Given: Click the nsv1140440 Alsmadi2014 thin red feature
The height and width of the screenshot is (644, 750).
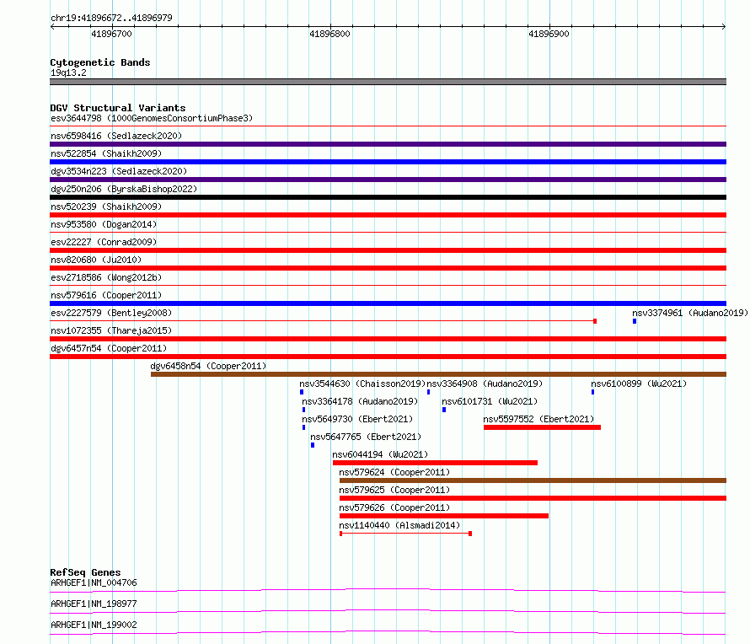Looking at the screenshot, I should click(404, 534).
